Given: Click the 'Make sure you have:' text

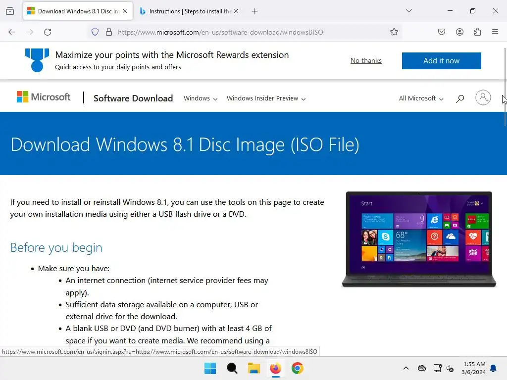Looking at the screenshot, I should [74, 269].
